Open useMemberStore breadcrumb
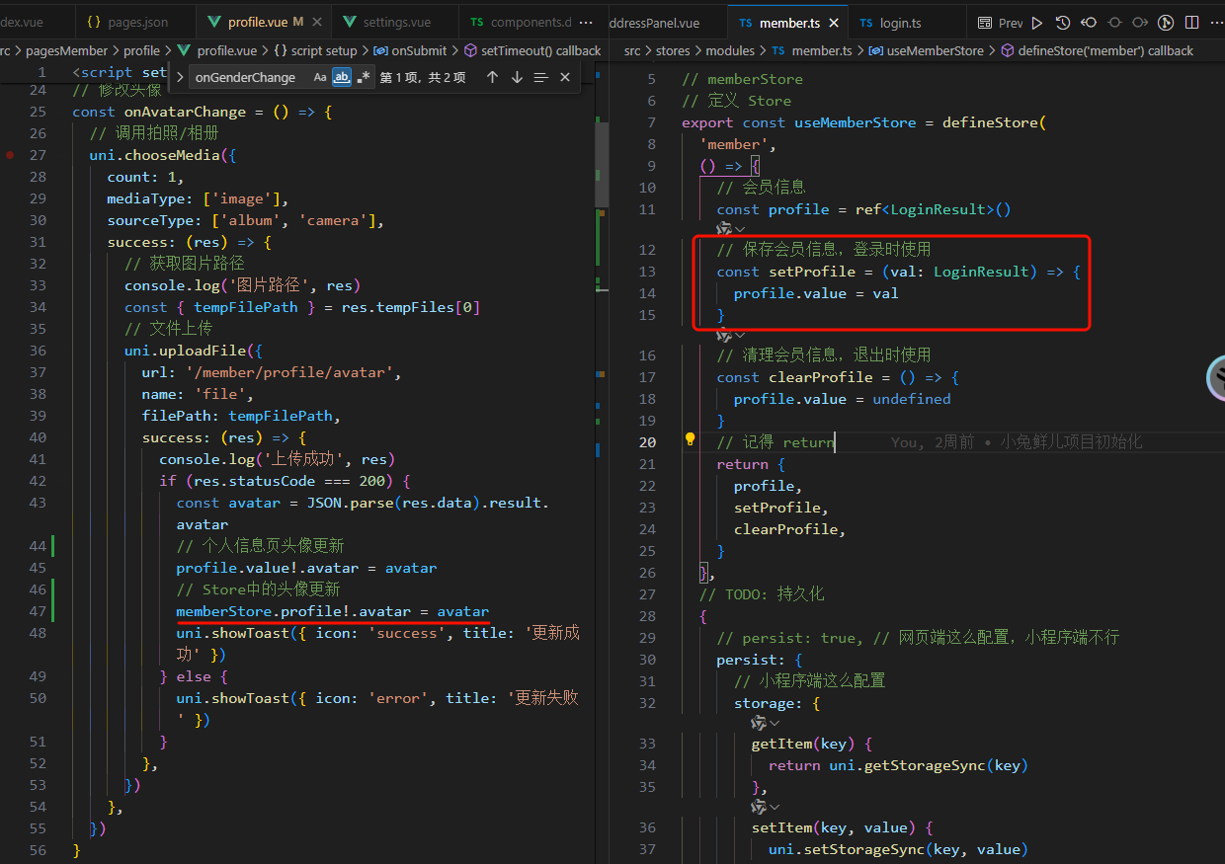1225x864 pixels. coord(927,50)
